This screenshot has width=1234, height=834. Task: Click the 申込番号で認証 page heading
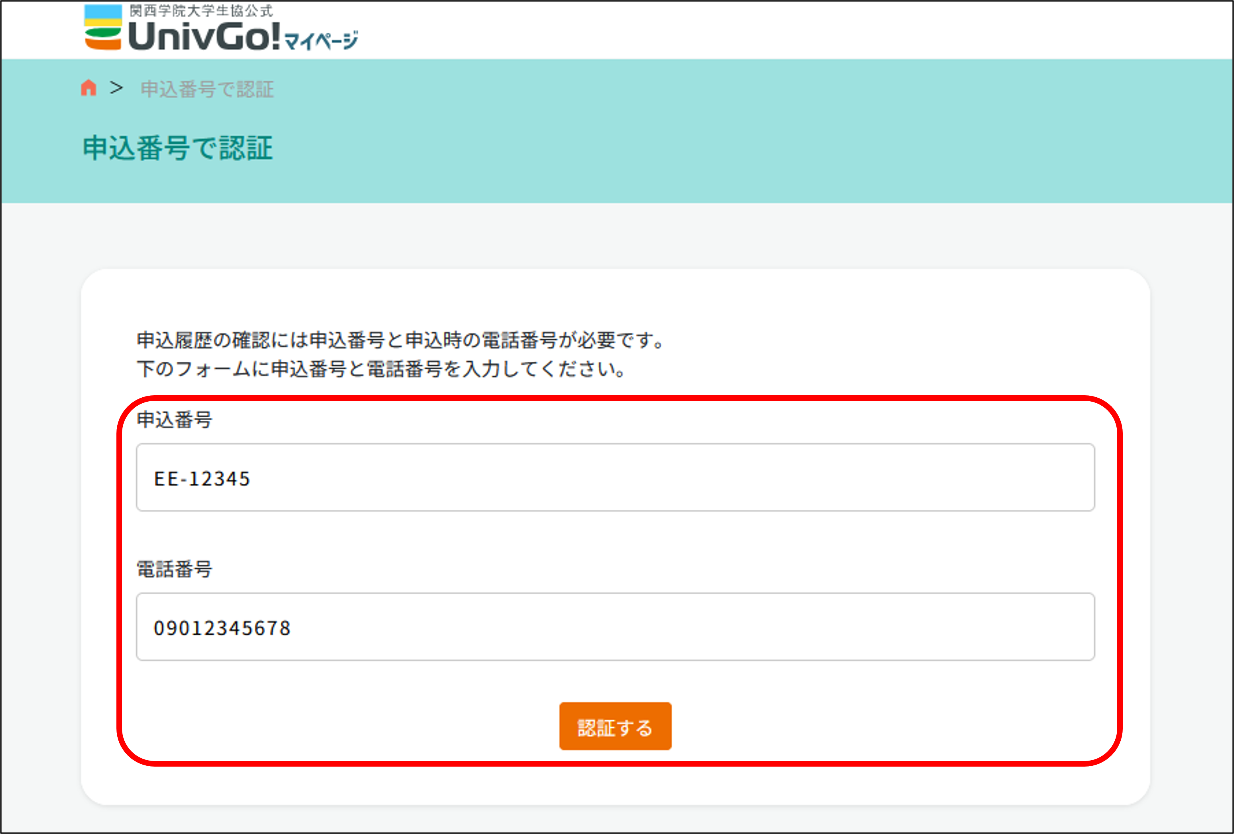[x=178, y=148]
